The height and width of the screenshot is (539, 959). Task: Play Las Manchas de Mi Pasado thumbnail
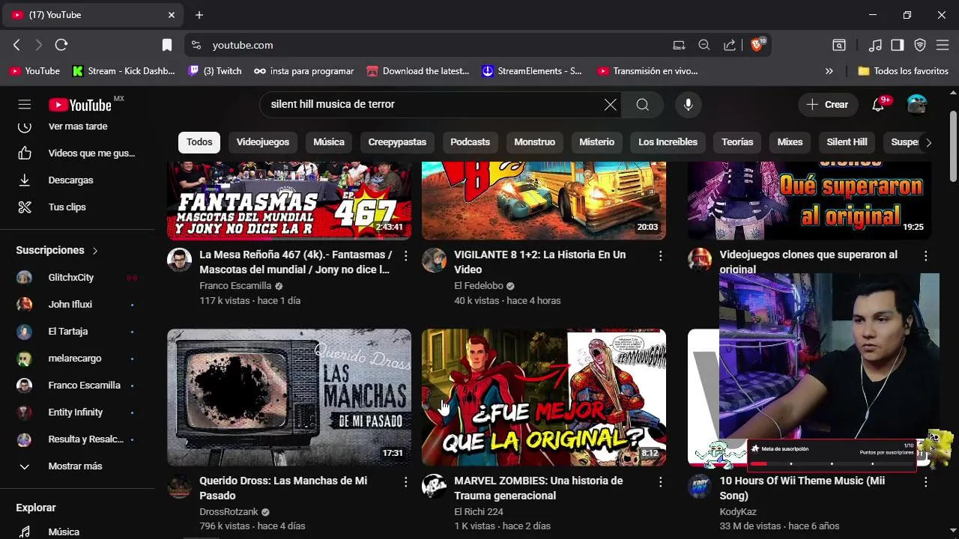[x=289, y=398]
